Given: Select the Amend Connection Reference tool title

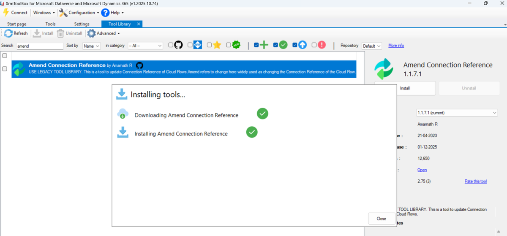Looking at the screenshot, I should (67, 65).
